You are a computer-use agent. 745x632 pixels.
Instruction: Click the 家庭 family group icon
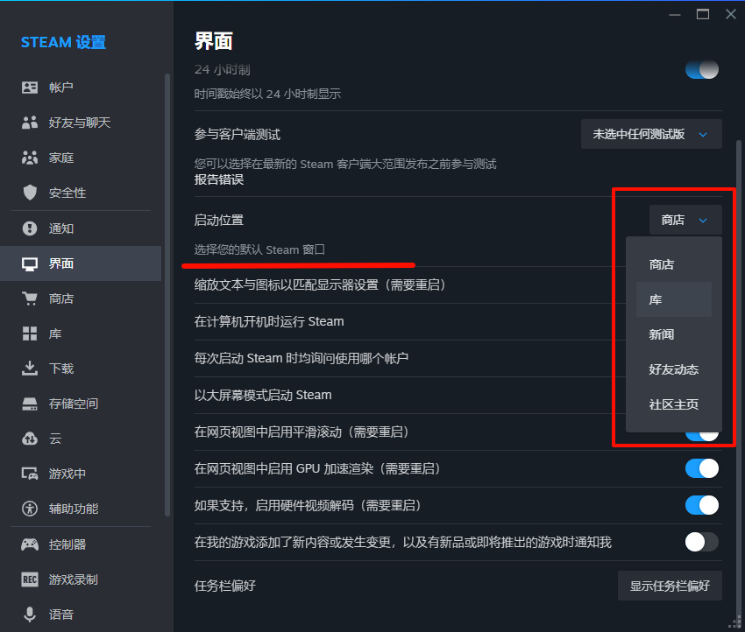(30, 158)
